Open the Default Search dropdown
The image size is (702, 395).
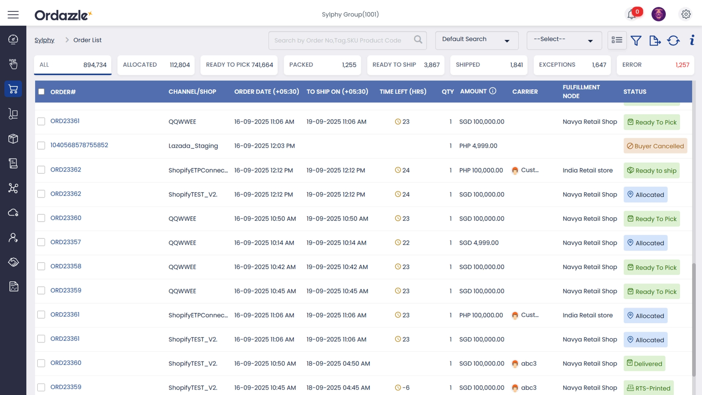(476, 40)
